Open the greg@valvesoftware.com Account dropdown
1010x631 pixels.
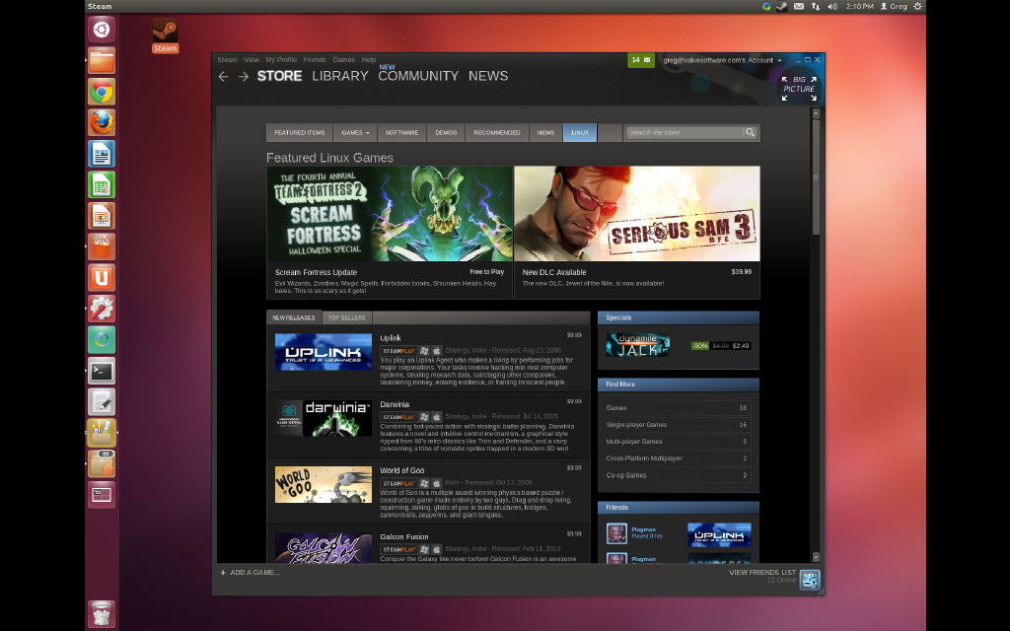click(722, 60)
